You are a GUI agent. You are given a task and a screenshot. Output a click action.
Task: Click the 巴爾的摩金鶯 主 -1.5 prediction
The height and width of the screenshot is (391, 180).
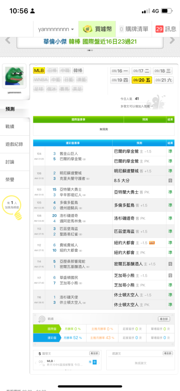(x=133, y=151)
